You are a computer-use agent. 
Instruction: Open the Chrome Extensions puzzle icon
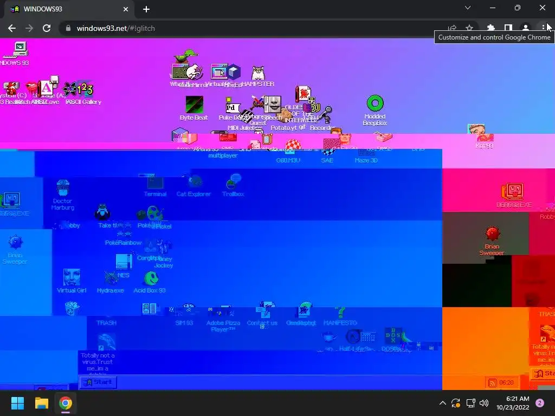tap(491, 28)
